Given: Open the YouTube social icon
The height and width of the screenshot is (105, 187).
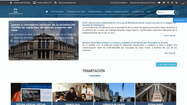Looking at the screenshot, I should [x=159, y=2].
